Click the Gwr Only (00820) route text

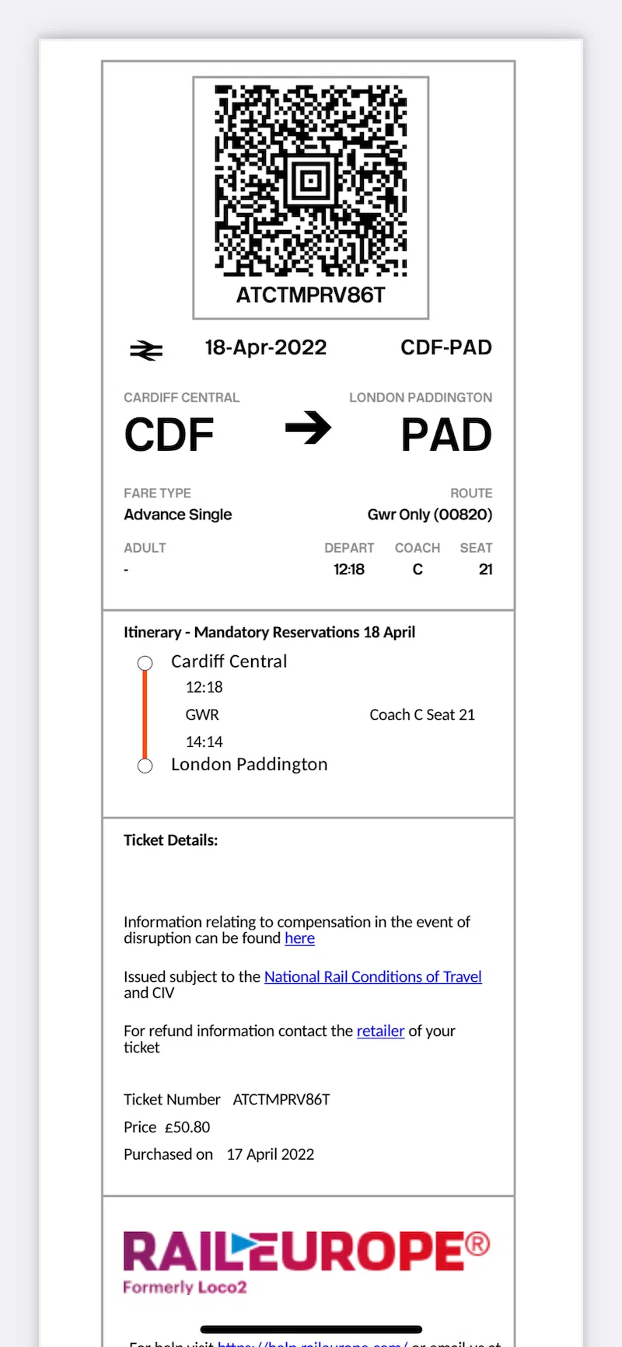pyautogui.click(x=430, y=515)
